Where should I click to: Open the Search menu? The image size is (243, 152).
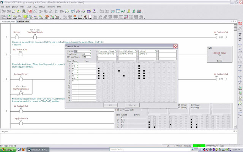[x=15, y=7]
